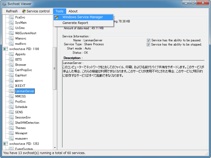Select the SysMain service label
This screenshot has height=158, width=211.
tap(21, 23)
